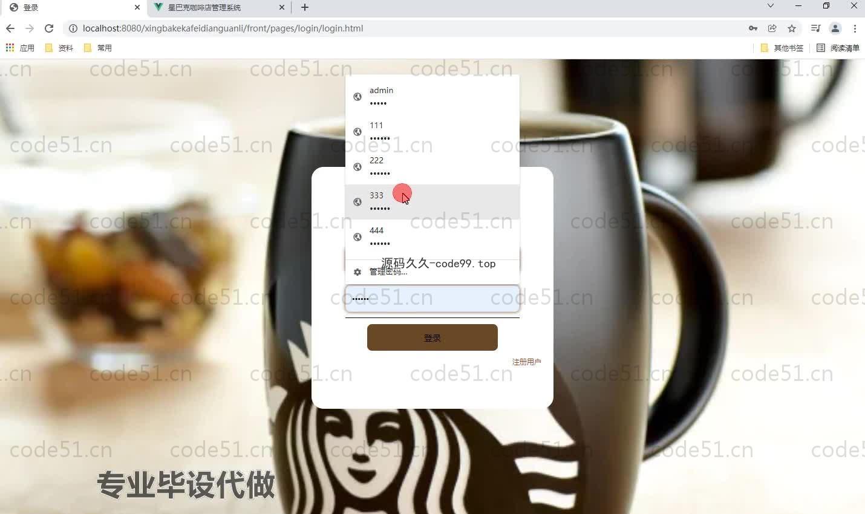Open a new browser tab

(305, 7)
